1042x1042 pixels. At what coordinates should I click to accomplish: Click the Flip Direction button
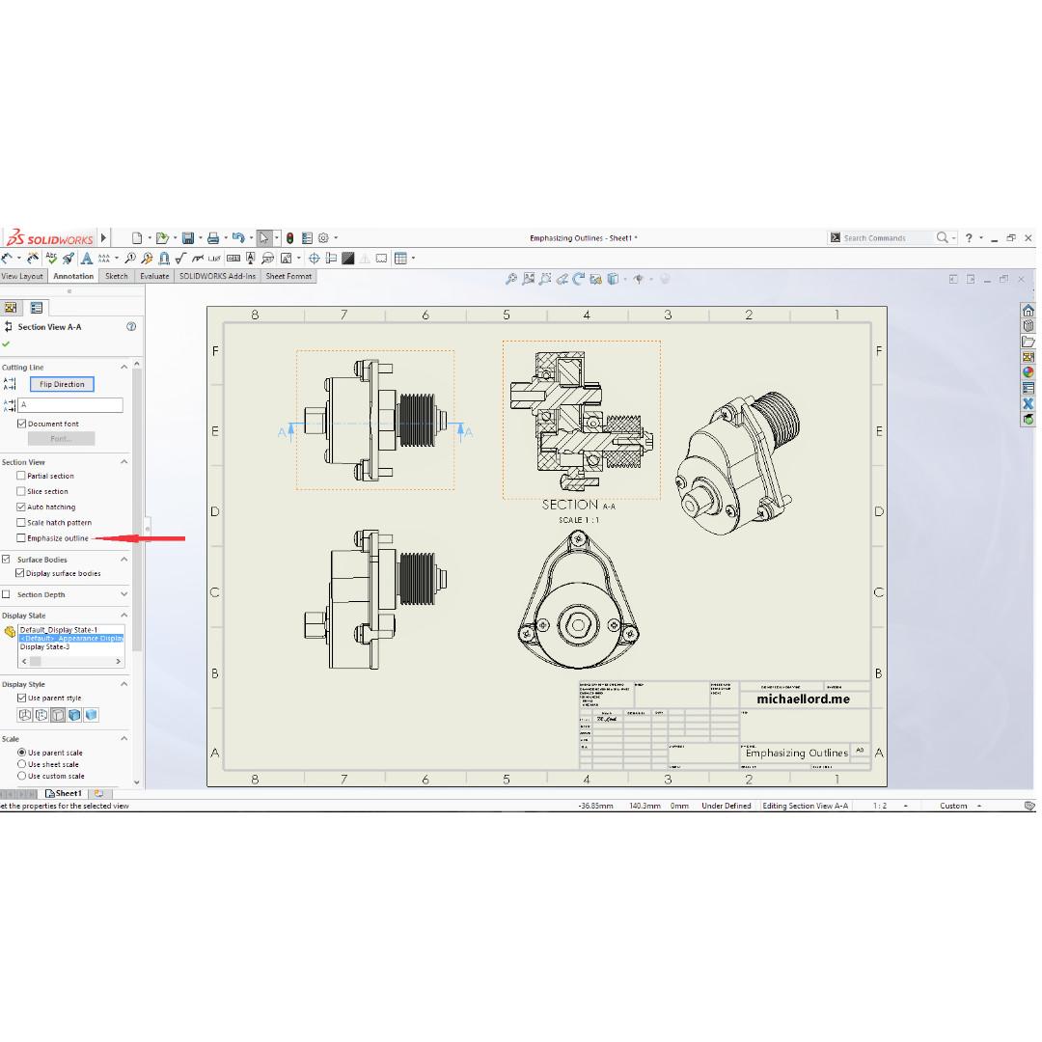pos(62,384)
